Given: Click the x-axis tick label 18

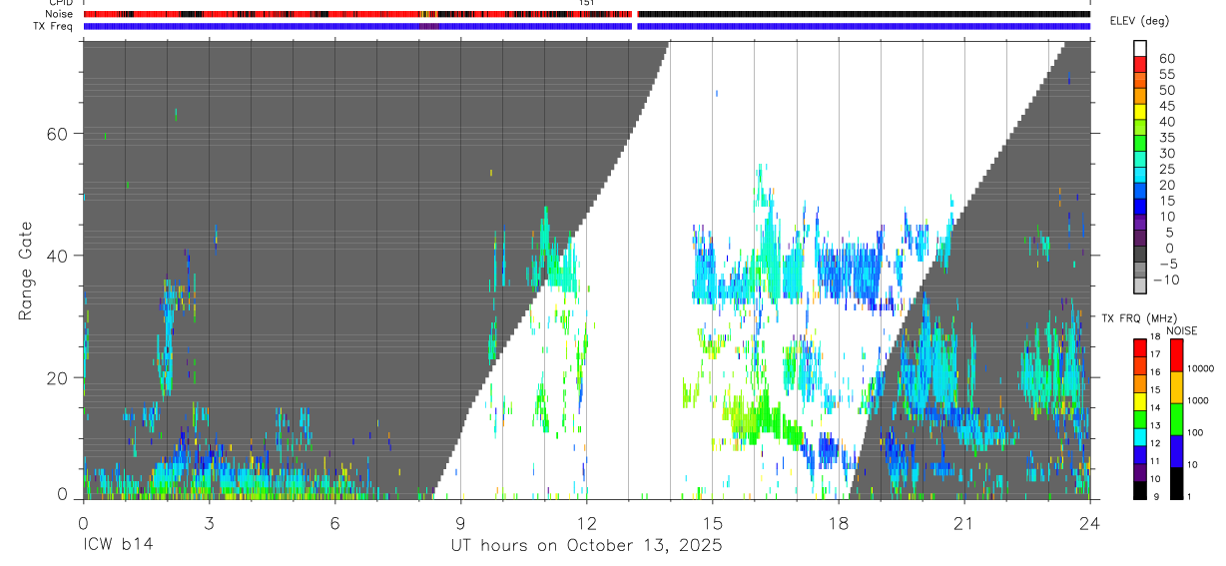Looking at the screenshot, I should click(838, 523).
